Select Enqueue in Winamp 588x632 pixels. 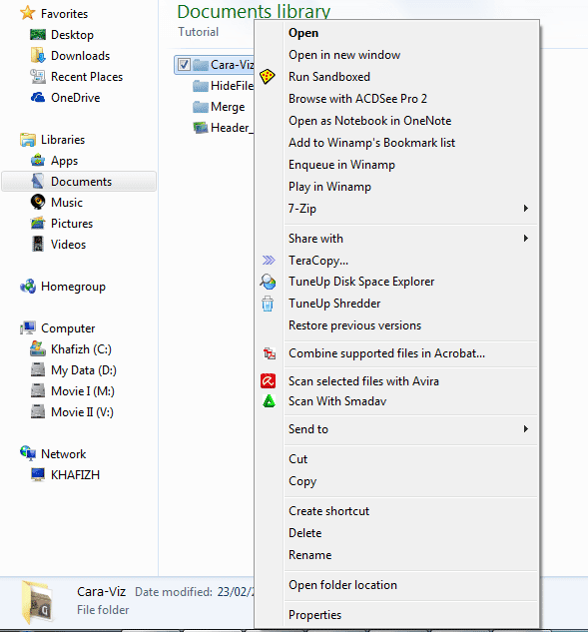341,165
